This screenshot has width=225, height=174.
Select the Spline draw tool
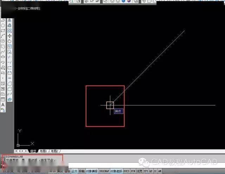3,52
